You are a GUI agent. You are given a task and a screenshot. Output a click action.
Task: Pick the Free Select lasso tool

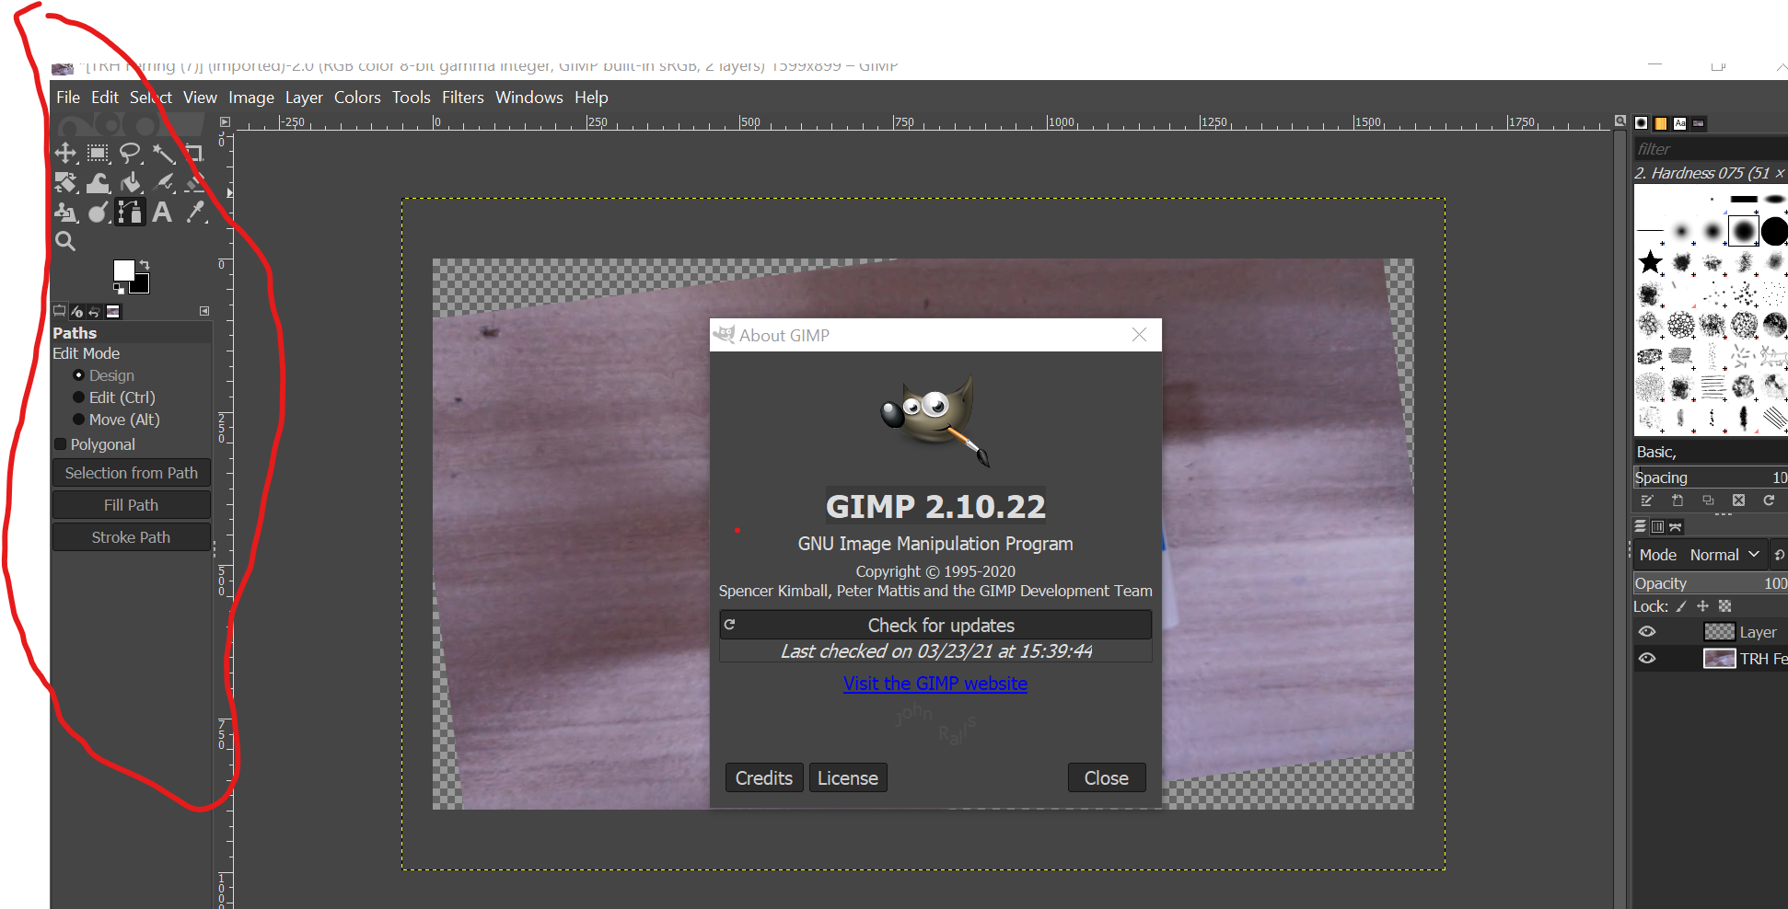[x=130, y=153]
